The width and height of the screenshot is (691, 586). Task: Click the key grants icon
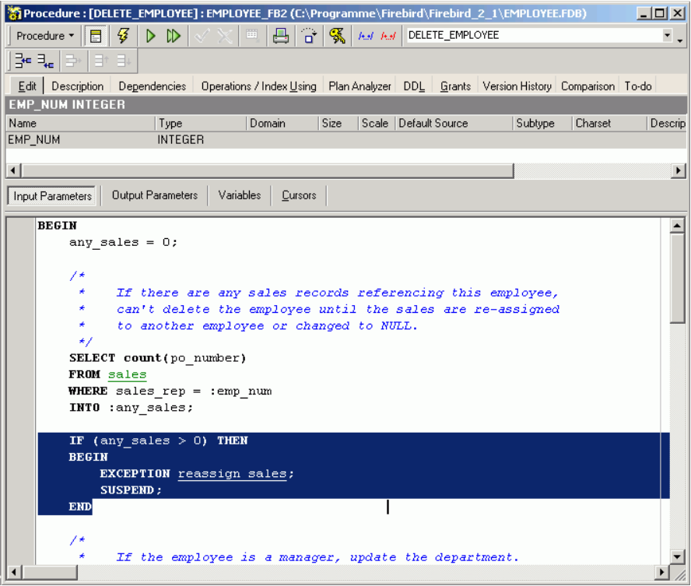point(337,36)
